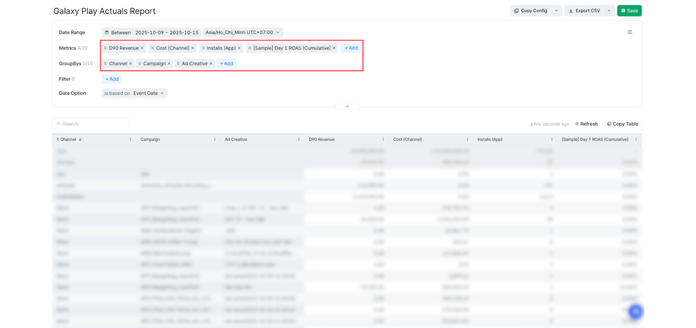Open Installs (App) column options menu
The image size is (696, 328).
(x=552, y=140)
